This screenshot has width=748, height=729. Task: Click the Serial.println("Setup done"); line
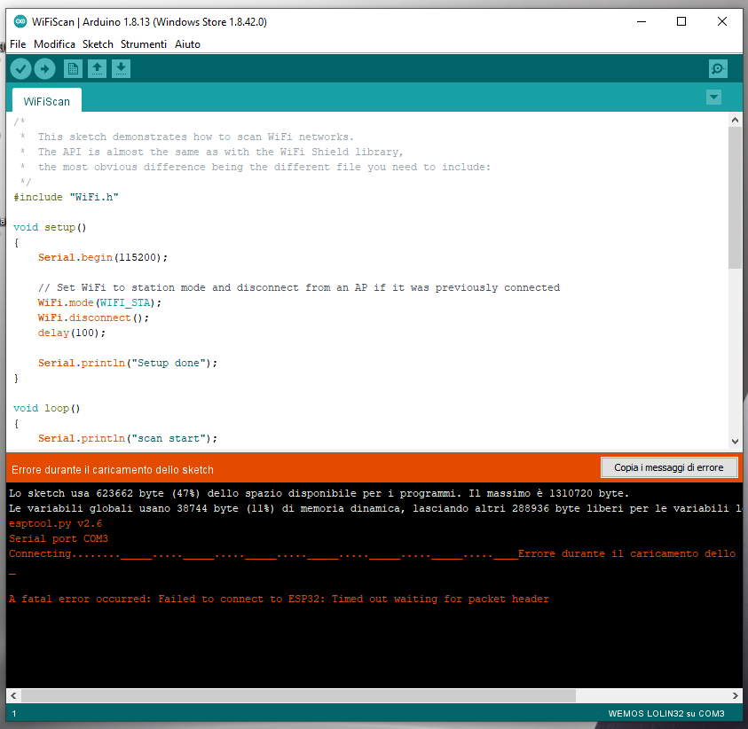pyautogui.click(x=128, y=363)
